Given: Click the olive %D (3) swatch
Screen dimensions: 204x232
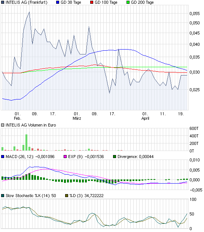Looking at the screenshot, I should [67, 196].
